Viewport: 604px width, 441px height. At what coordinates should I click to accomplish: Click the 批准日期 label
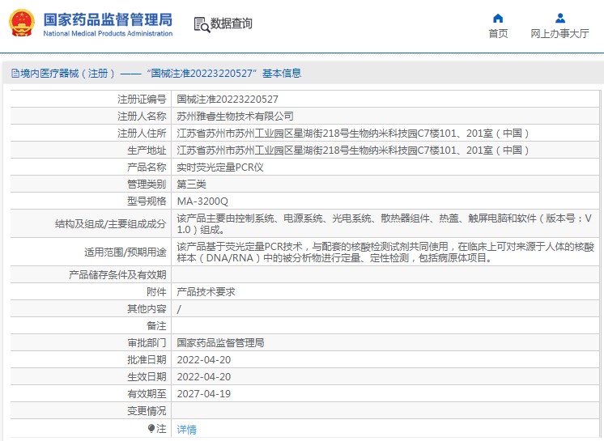[147, 360]
